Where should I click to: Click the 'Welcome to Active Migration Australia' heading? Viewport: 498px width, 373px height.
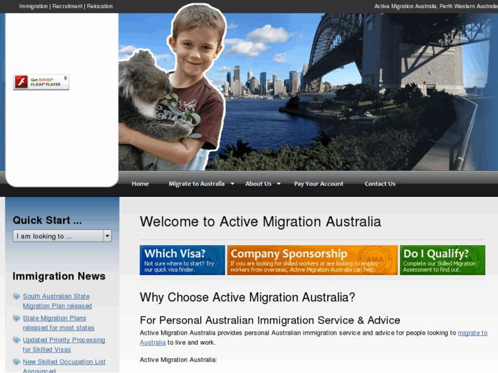click(x=260, y=222)
